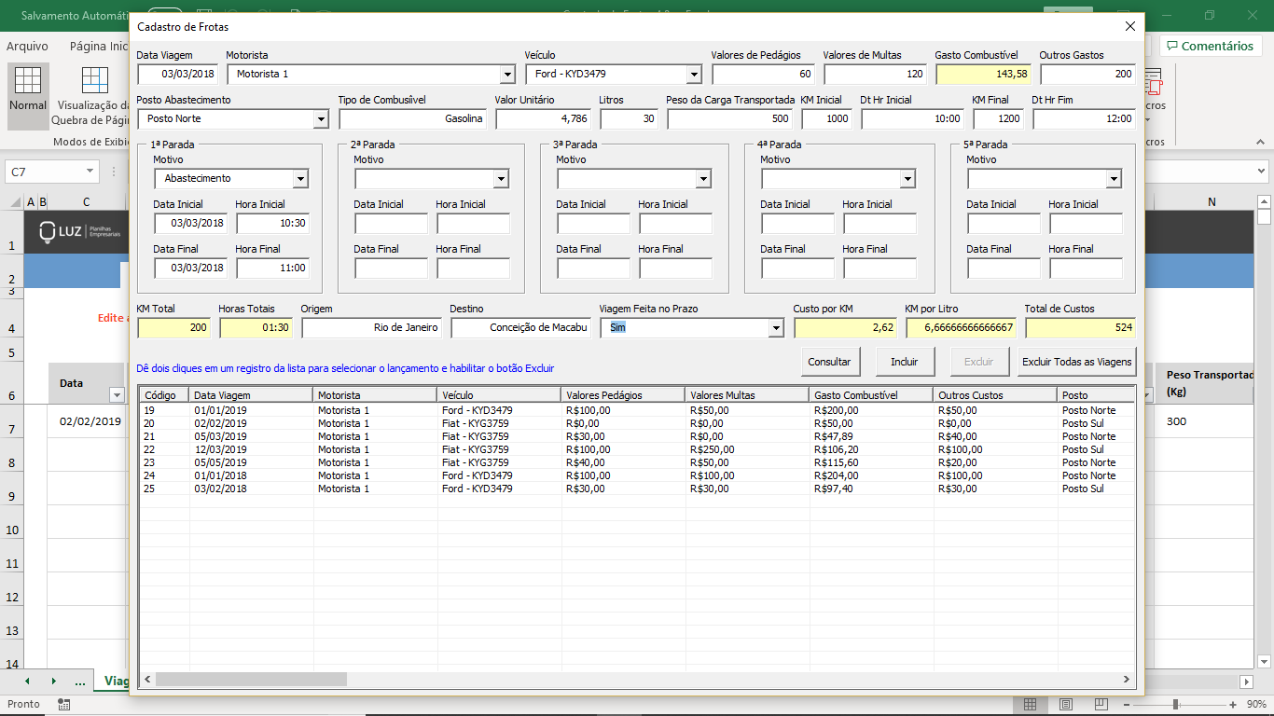
Task: Open the Name Box dropdown showing C7
Action: click(x=90, y=172)
